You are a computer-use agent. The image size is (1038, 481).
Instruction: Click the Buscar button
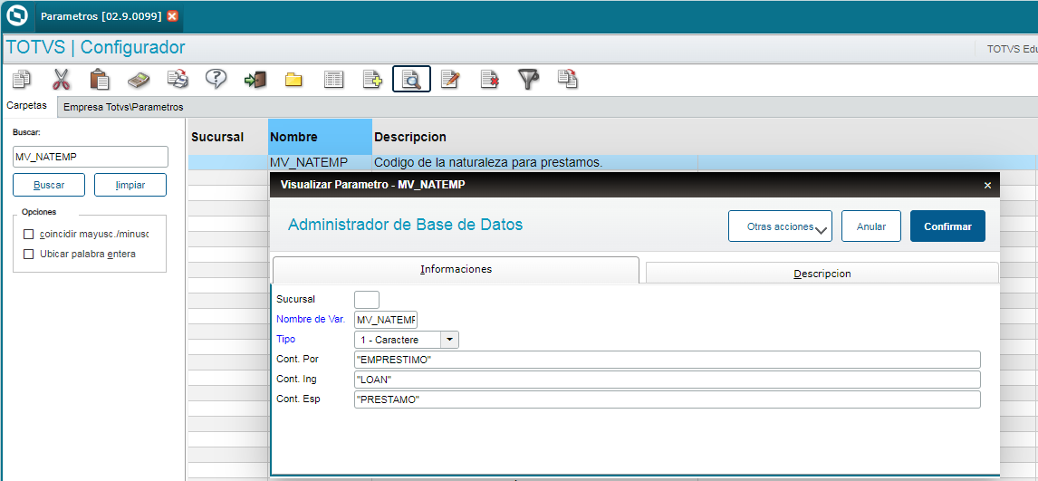pyautogui.click(x=49, y=186)
